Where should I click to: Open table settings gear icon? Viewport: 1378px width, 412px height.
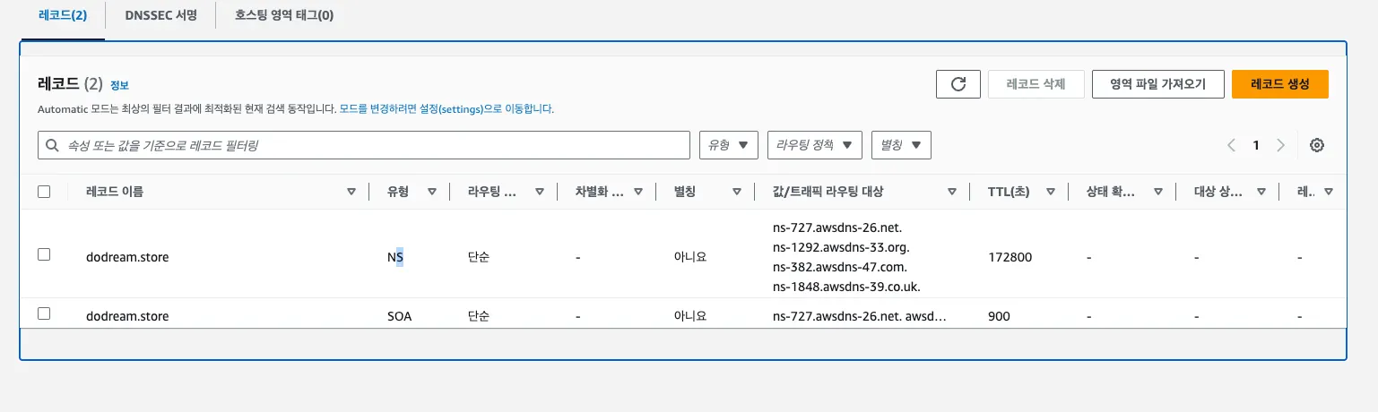tap(1317, 145)
